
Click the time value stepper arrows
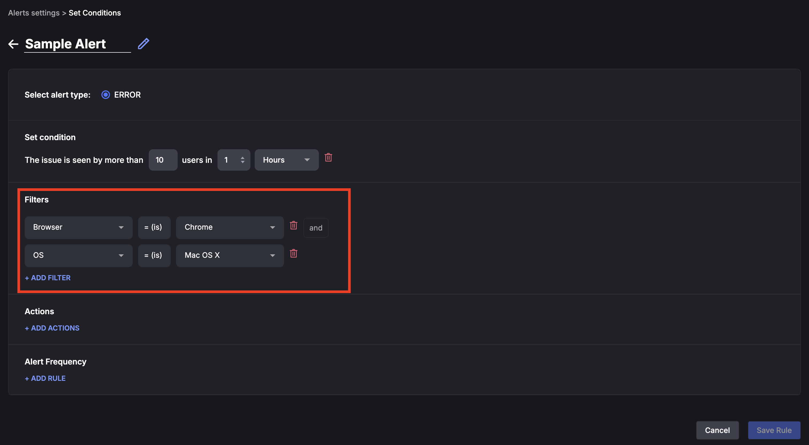[x=242, y=160]
